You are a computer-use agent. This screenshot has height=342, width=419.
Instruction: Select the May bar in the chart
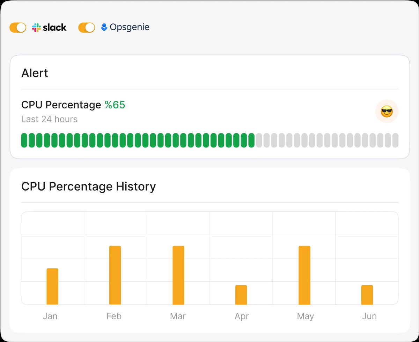pyautogui.click(x=304, y=275)
